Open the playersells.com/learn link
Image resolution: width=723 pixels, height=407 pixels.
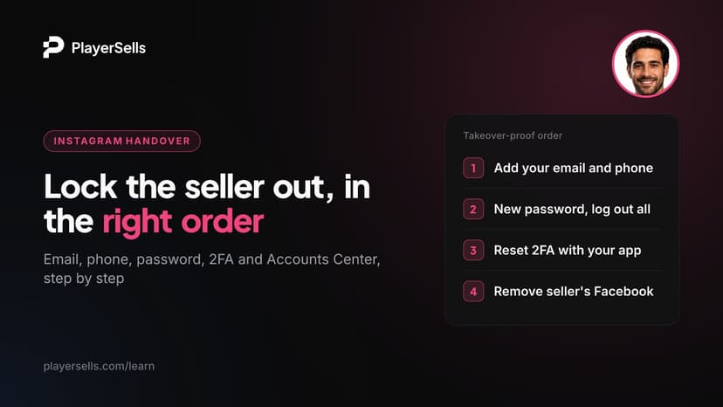click(x=100, y=367)
